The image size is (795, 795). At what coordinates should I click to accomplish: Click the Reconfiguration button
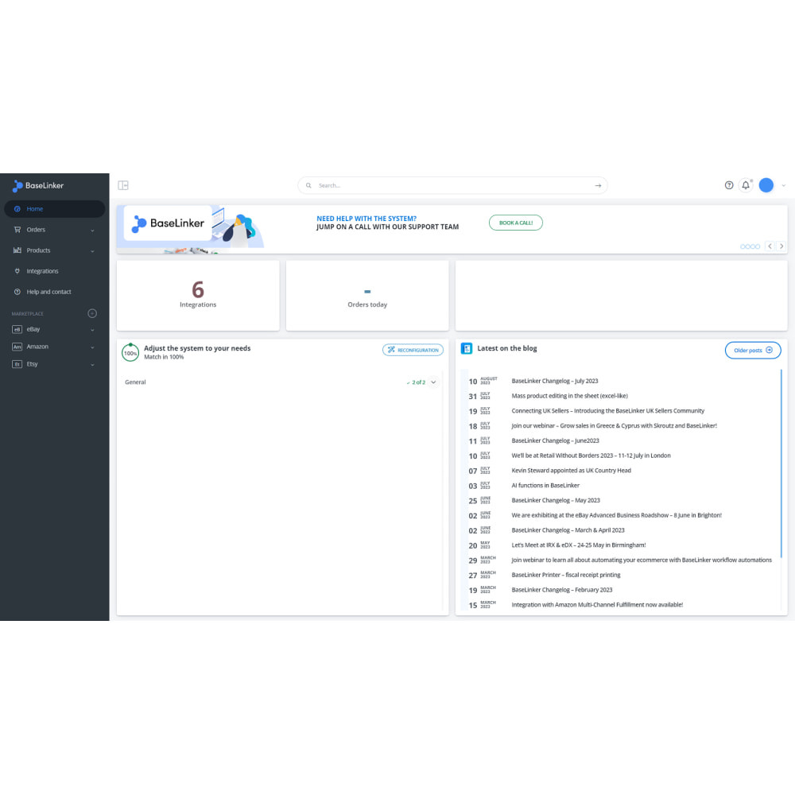(x=413, y=350)
